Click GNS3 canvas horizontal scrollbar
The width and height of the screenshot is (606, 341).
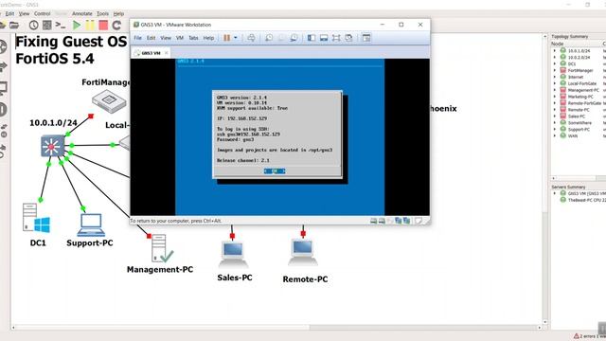click(276, 328)
